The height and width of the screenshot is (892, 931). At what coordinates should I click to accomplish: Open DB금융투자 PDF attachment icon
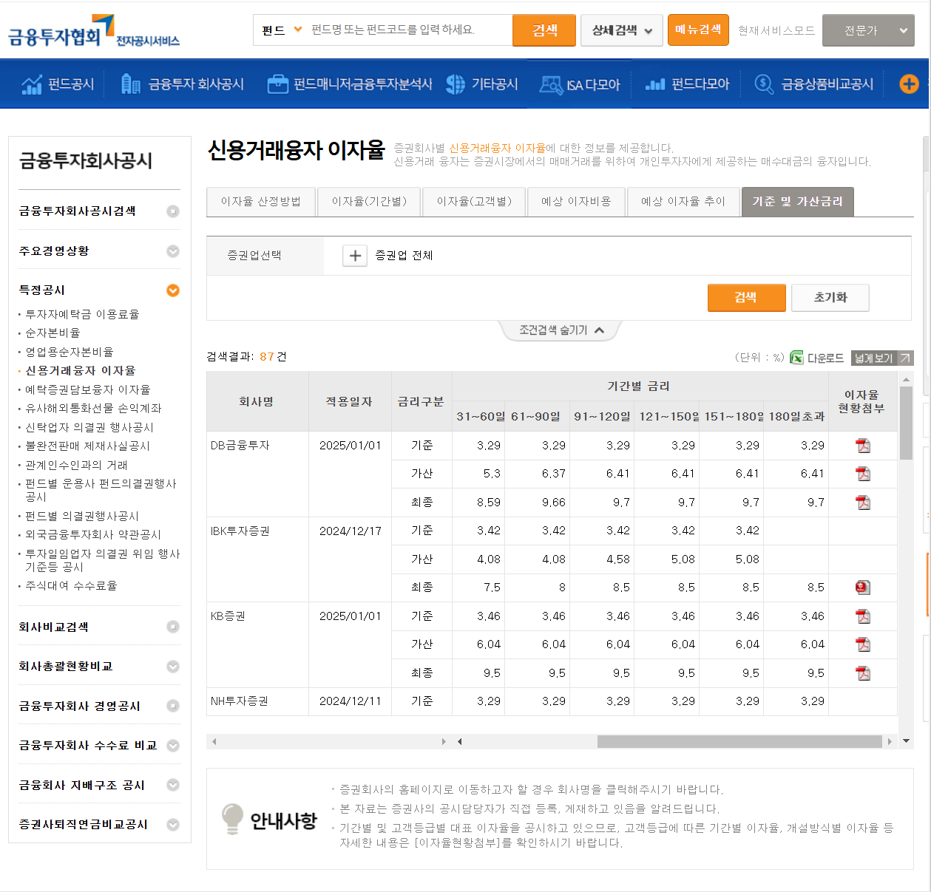863,445
